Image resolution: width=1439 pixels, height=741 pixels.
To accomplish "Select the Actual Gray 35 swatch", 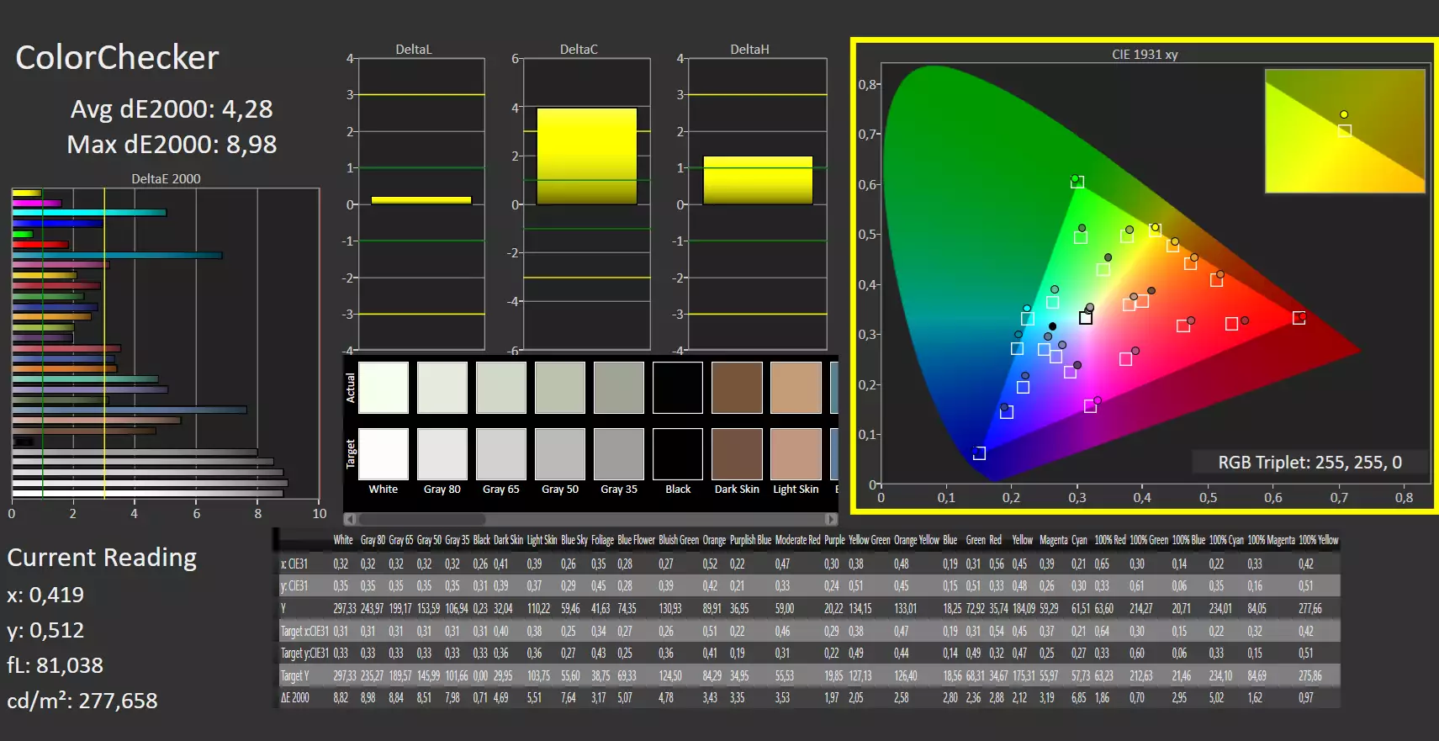I will (x=619, y=388).
